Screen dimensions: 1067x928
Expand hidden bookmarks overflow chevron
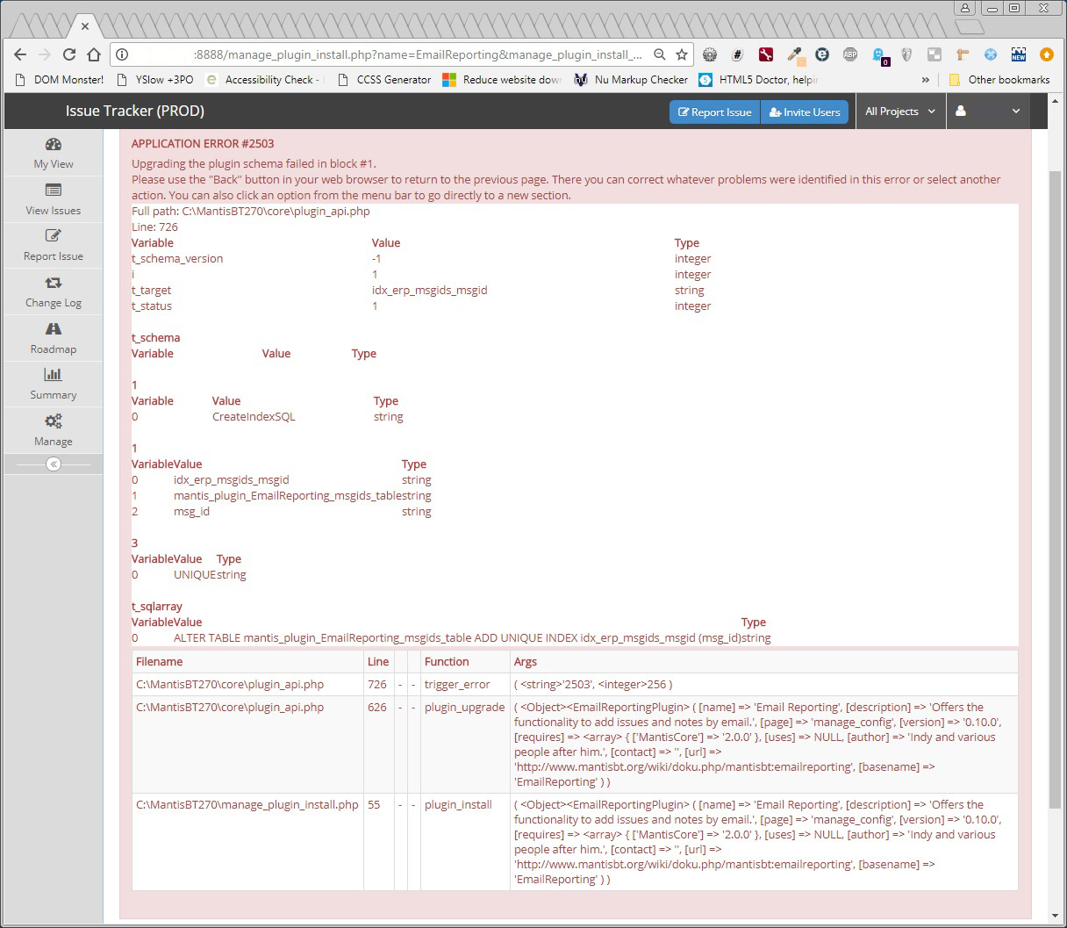pyautogui.click(x=925, y=80)
